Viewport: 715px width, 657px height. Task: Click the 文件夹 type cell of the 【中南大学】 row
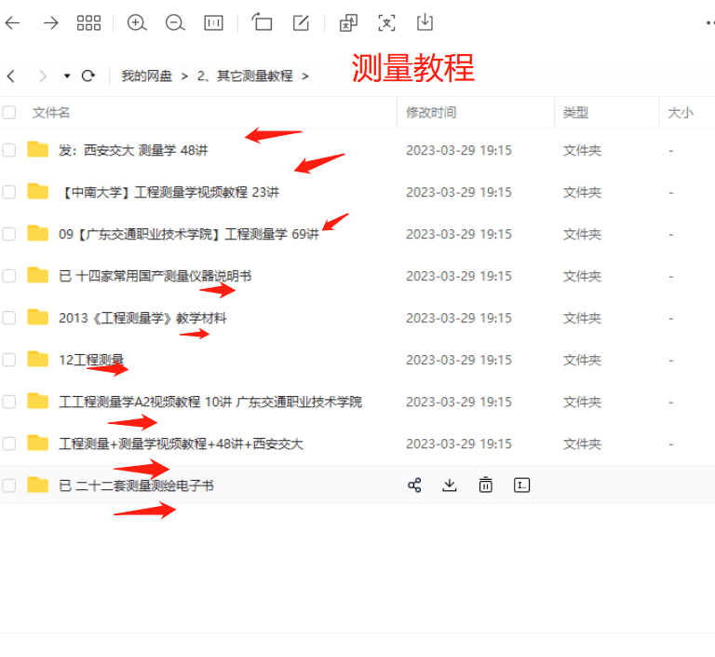pyautogui.click(x=582, y=192)
